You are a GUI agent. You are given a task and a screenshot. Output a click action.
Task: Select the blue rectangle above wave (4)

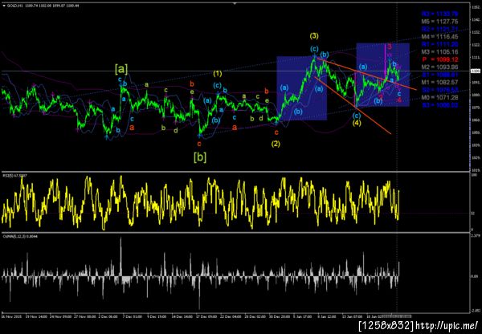point(382,75)
